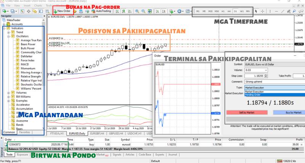Viewport: 305px width, 163px height.
Task: Select the trendline drawing tool
Action: [x=283, y=11]
